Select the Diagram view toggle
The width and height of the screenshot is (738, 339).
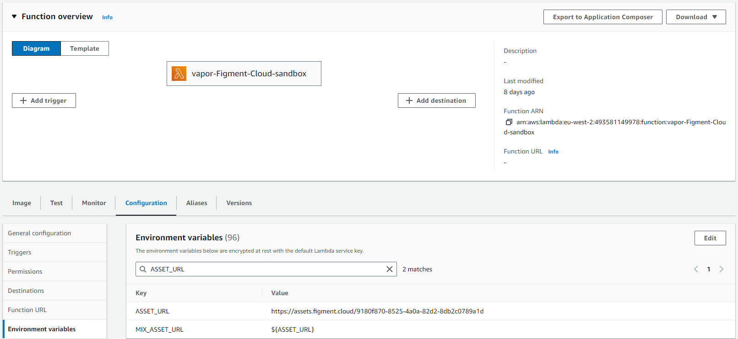click(x=36, y=48)
